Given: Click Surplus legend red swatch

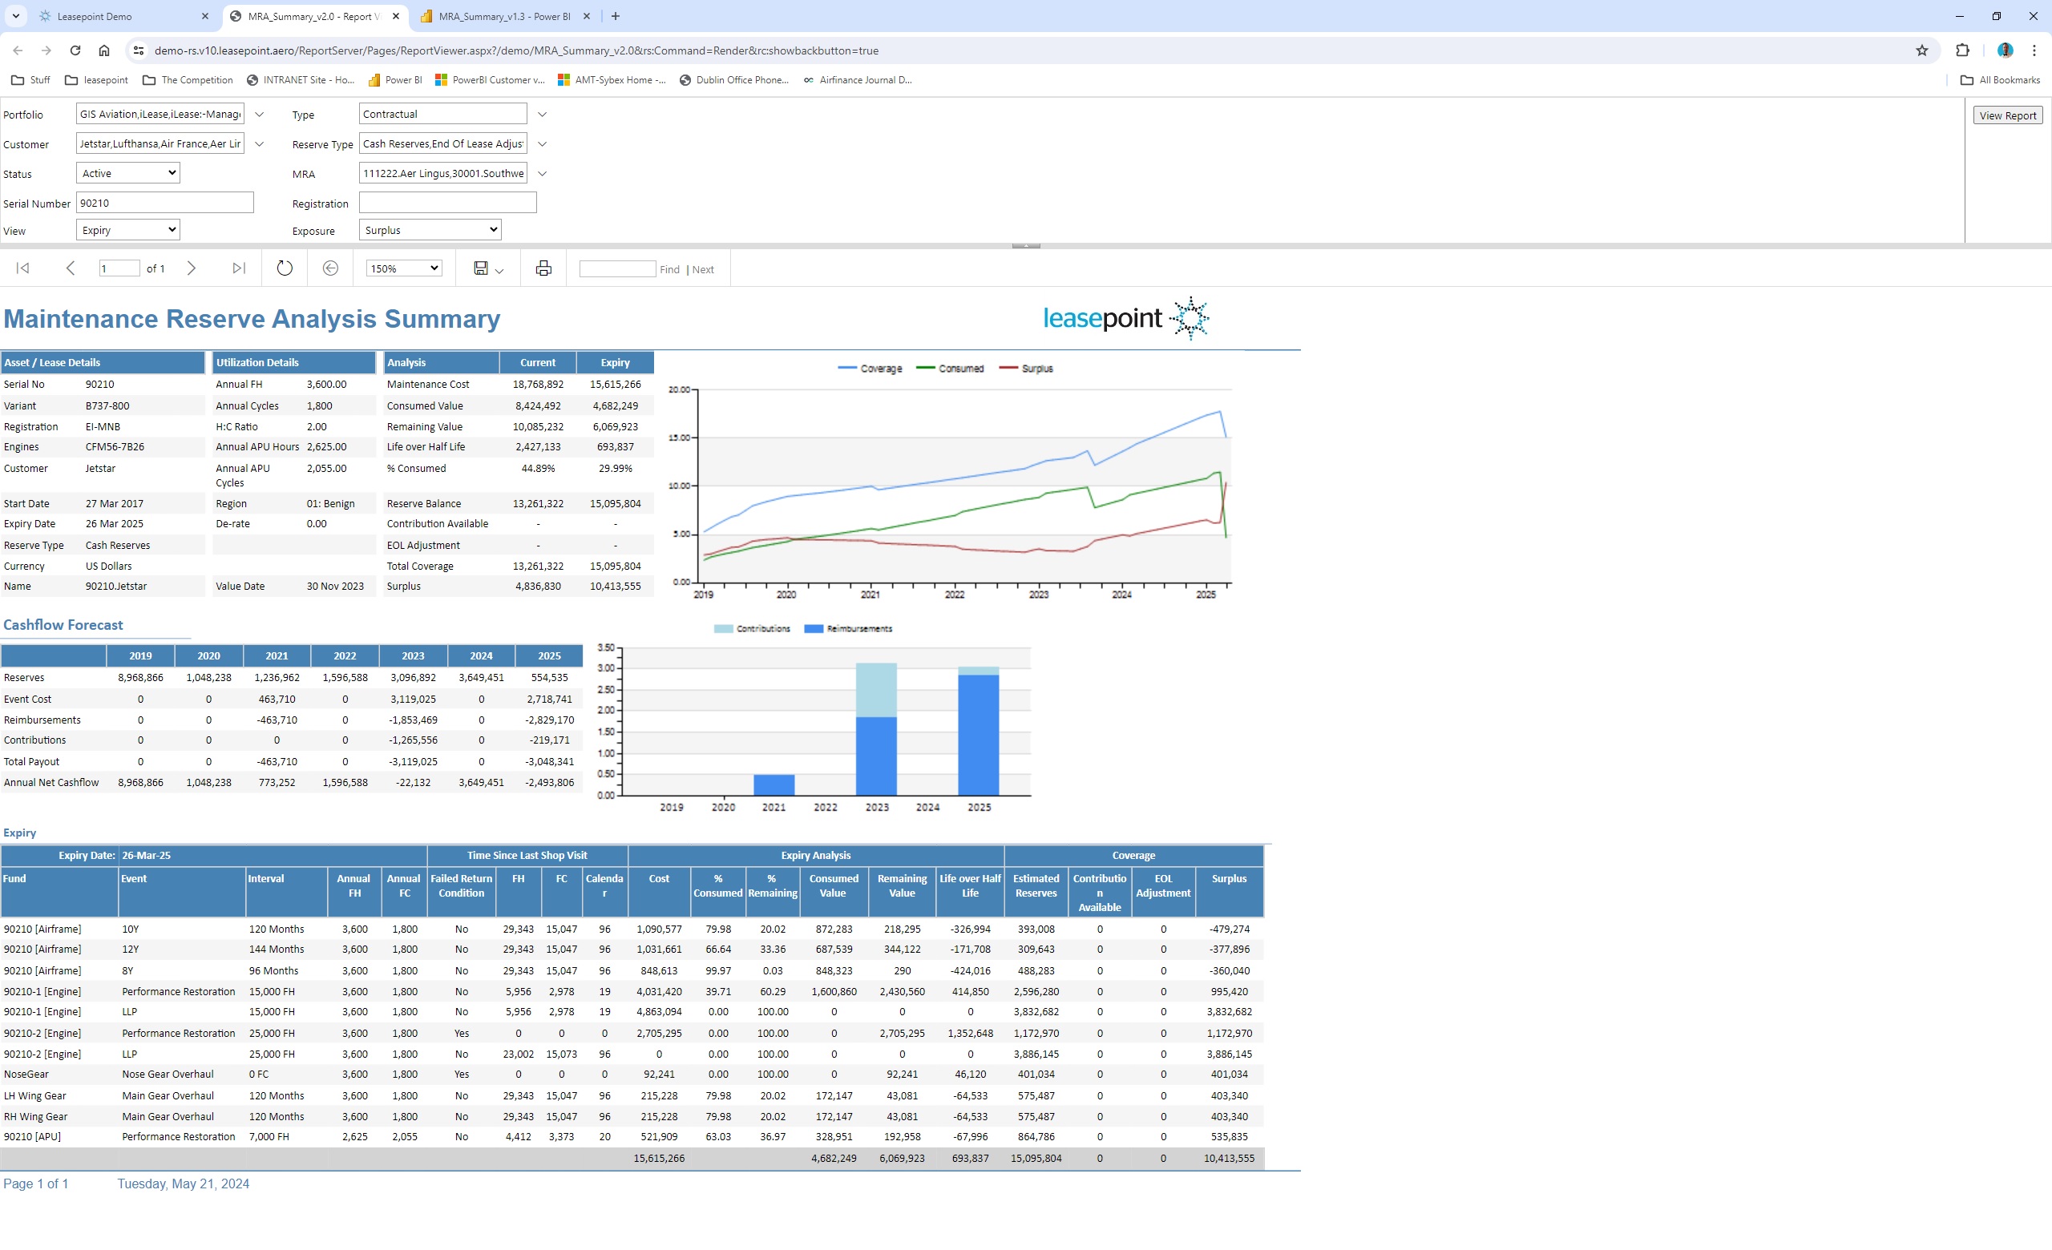Looking at the screenshot, I should [x=1008, y=368].
